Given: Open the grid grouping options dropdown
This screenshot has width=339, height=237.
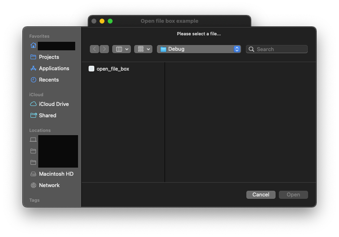Looking at the screenshot, I should click(143, 49).
